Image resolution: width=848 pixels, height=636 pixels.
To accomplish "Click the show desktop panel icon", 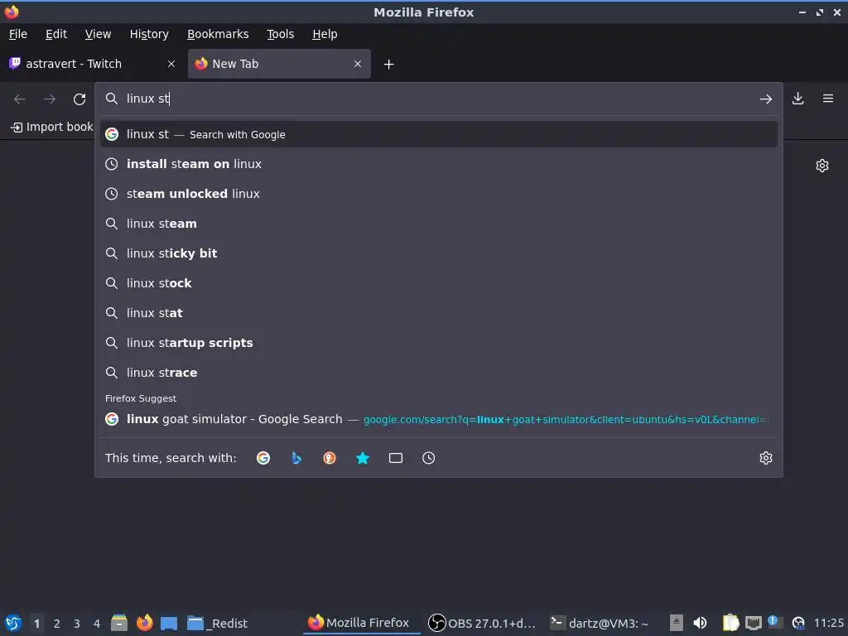I will tap(169, 623).
